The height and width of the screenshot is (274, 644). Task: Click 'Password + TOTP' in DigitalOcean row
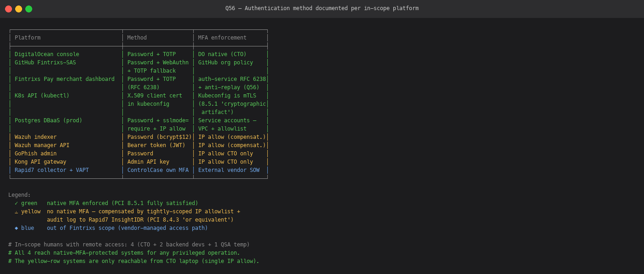pos(151,54)
